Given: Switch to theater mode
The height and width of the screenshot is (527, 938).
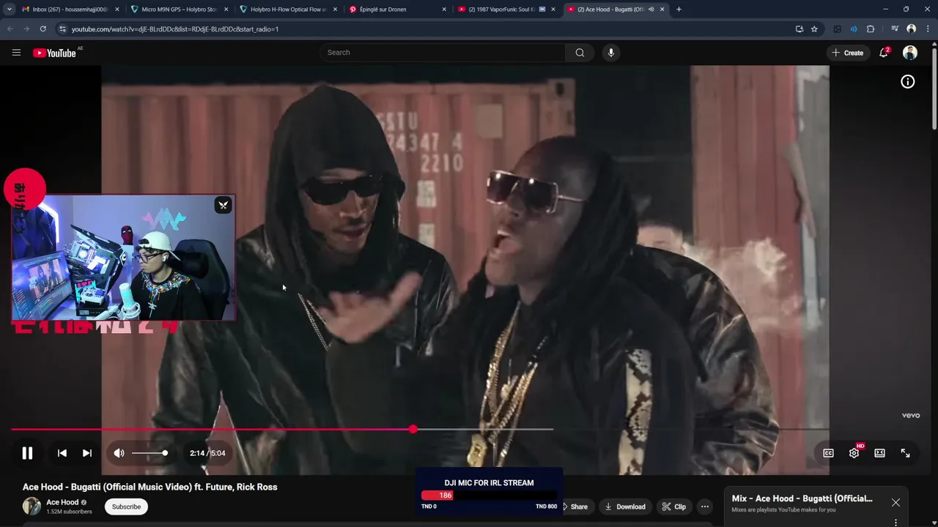Looking at the screenshot, I should 879,453.
